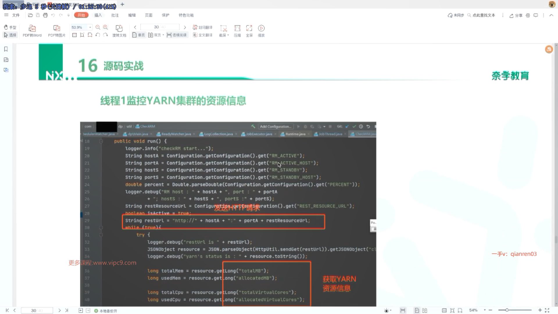Open the 文件 file menu
Image resolution: width=558 pixels, height=314 pixels.
tap(16, 15)
